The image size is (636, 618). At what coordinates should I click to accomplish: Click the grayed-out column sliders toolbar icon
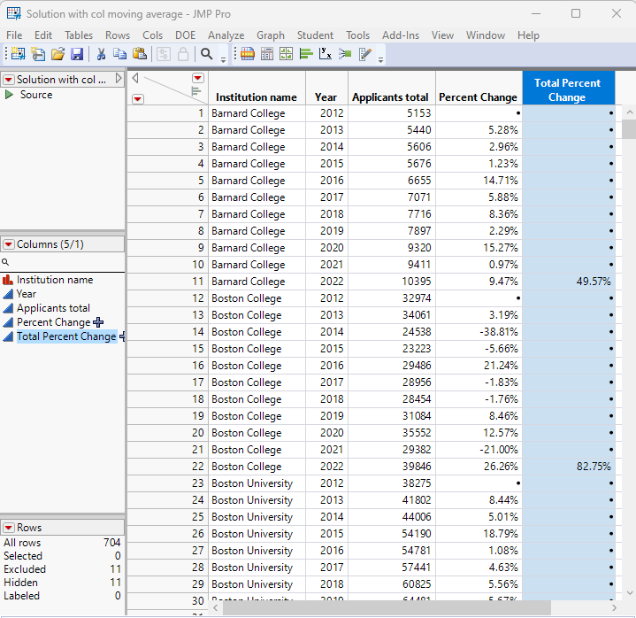click(164, 54)
